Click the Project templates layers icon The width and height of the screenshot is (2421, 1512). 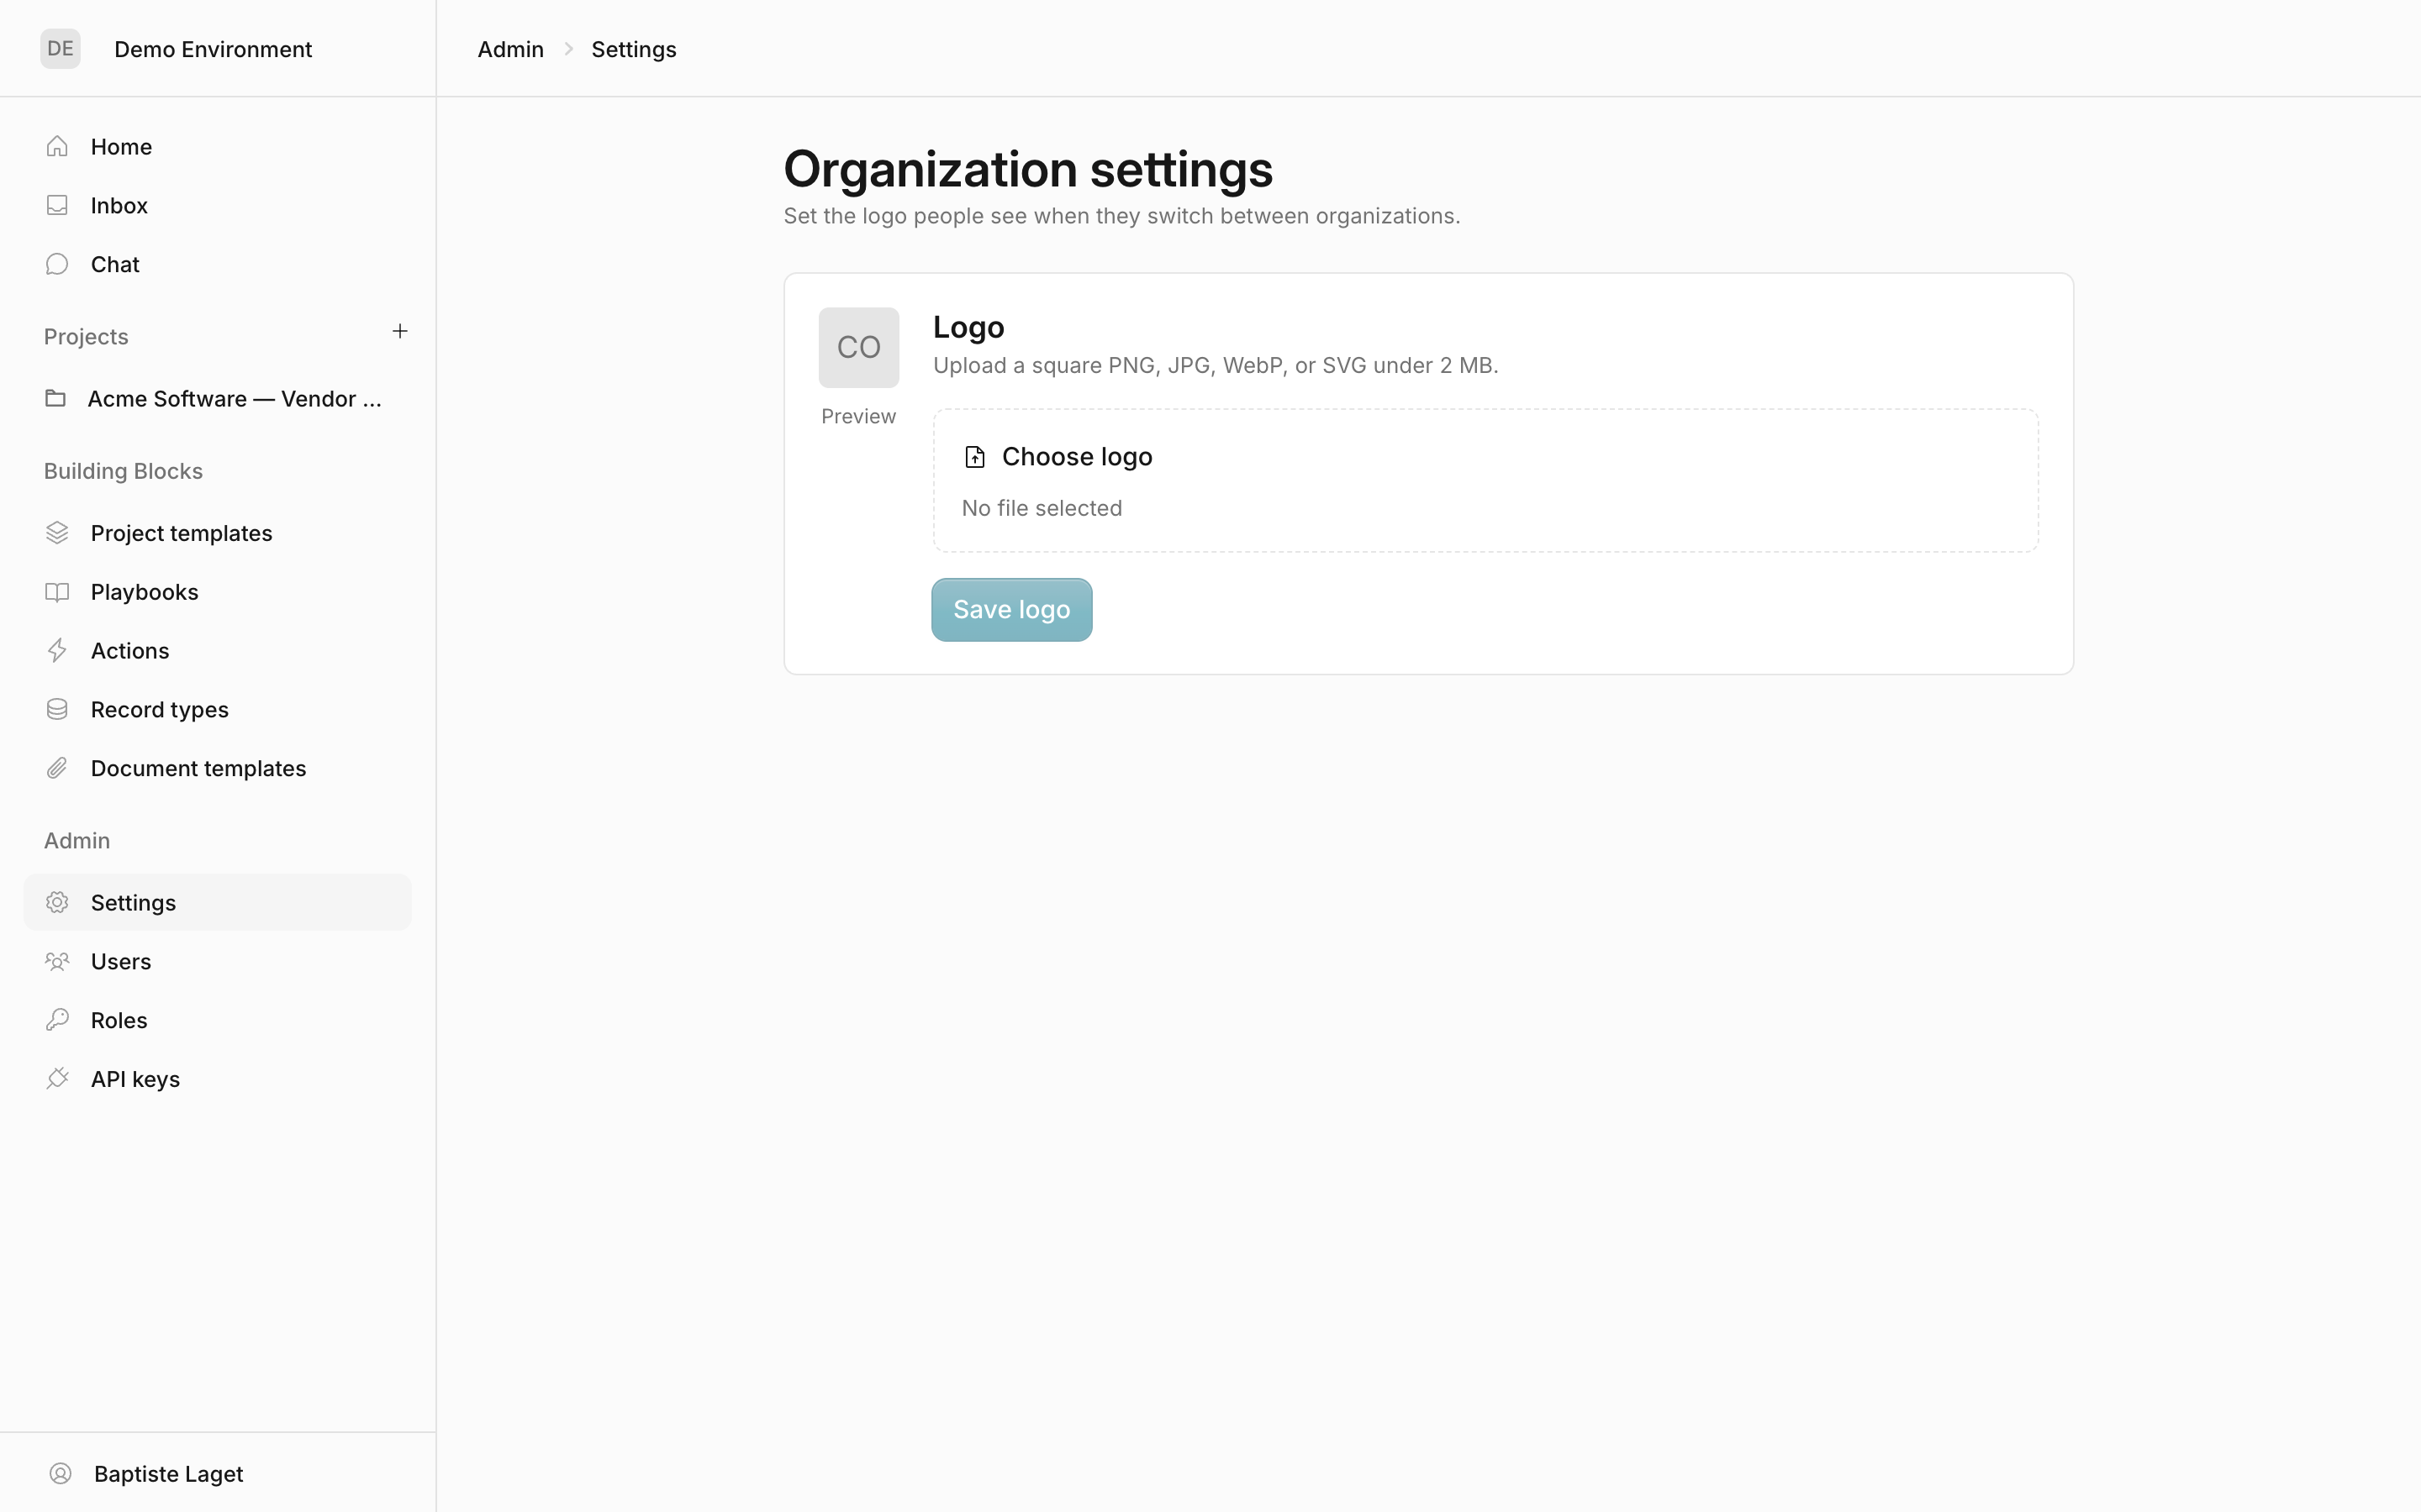pyautogui.click(x=57, y=533)
